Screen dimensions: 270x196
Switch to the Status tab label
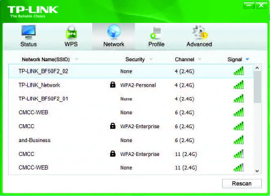coord(29,44)
